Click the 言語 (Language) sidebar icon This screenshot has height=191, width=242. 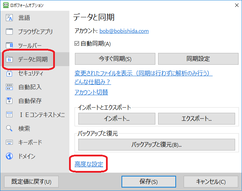pos(9,18)
